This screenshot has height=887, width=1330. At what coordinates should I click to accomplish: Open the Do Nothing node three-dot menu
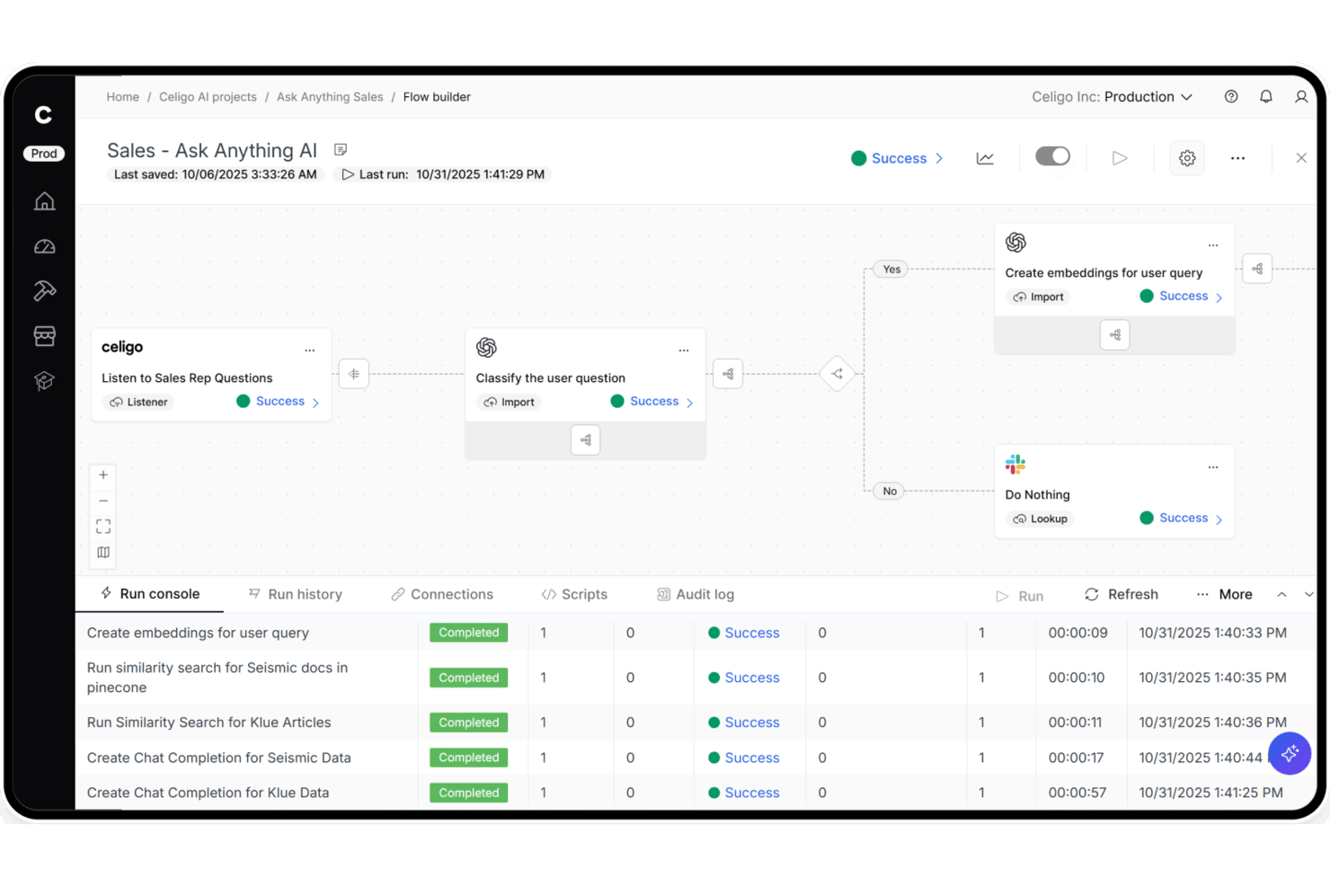pos(1213,466)
